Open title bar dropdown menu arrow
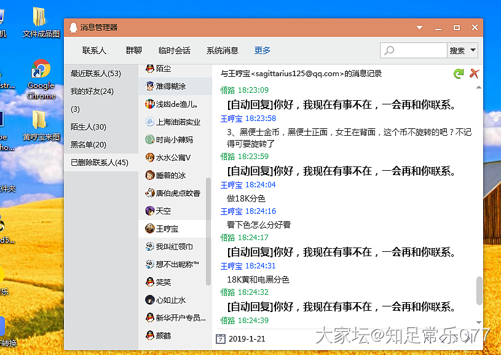 (420, 28)
